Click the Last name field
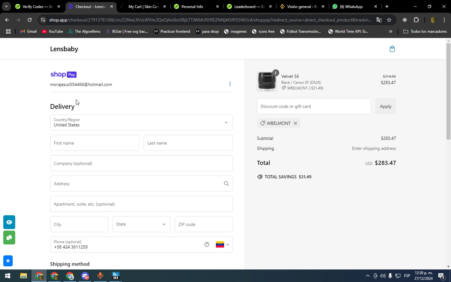Viewport: 451px width, 282px height. (188, 143)
